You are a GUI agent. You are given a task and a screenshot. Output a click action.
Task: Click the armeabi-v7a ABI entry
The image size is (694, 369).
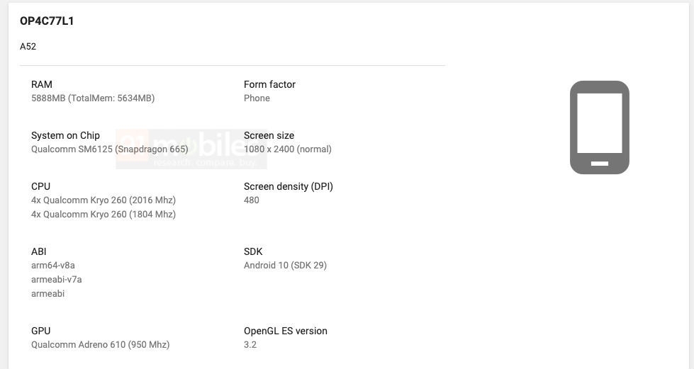(x=57, y=280)
